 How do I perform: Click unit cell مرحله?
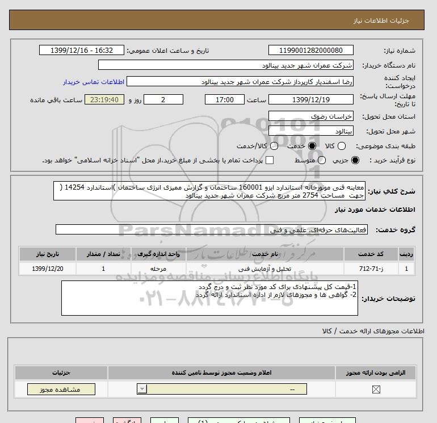158,269
